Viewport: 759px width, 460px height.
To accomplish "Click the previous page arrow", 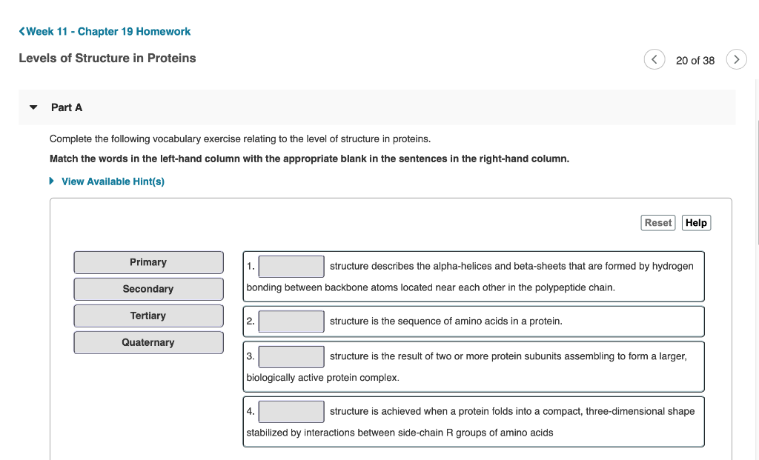I will pos(654,59).
